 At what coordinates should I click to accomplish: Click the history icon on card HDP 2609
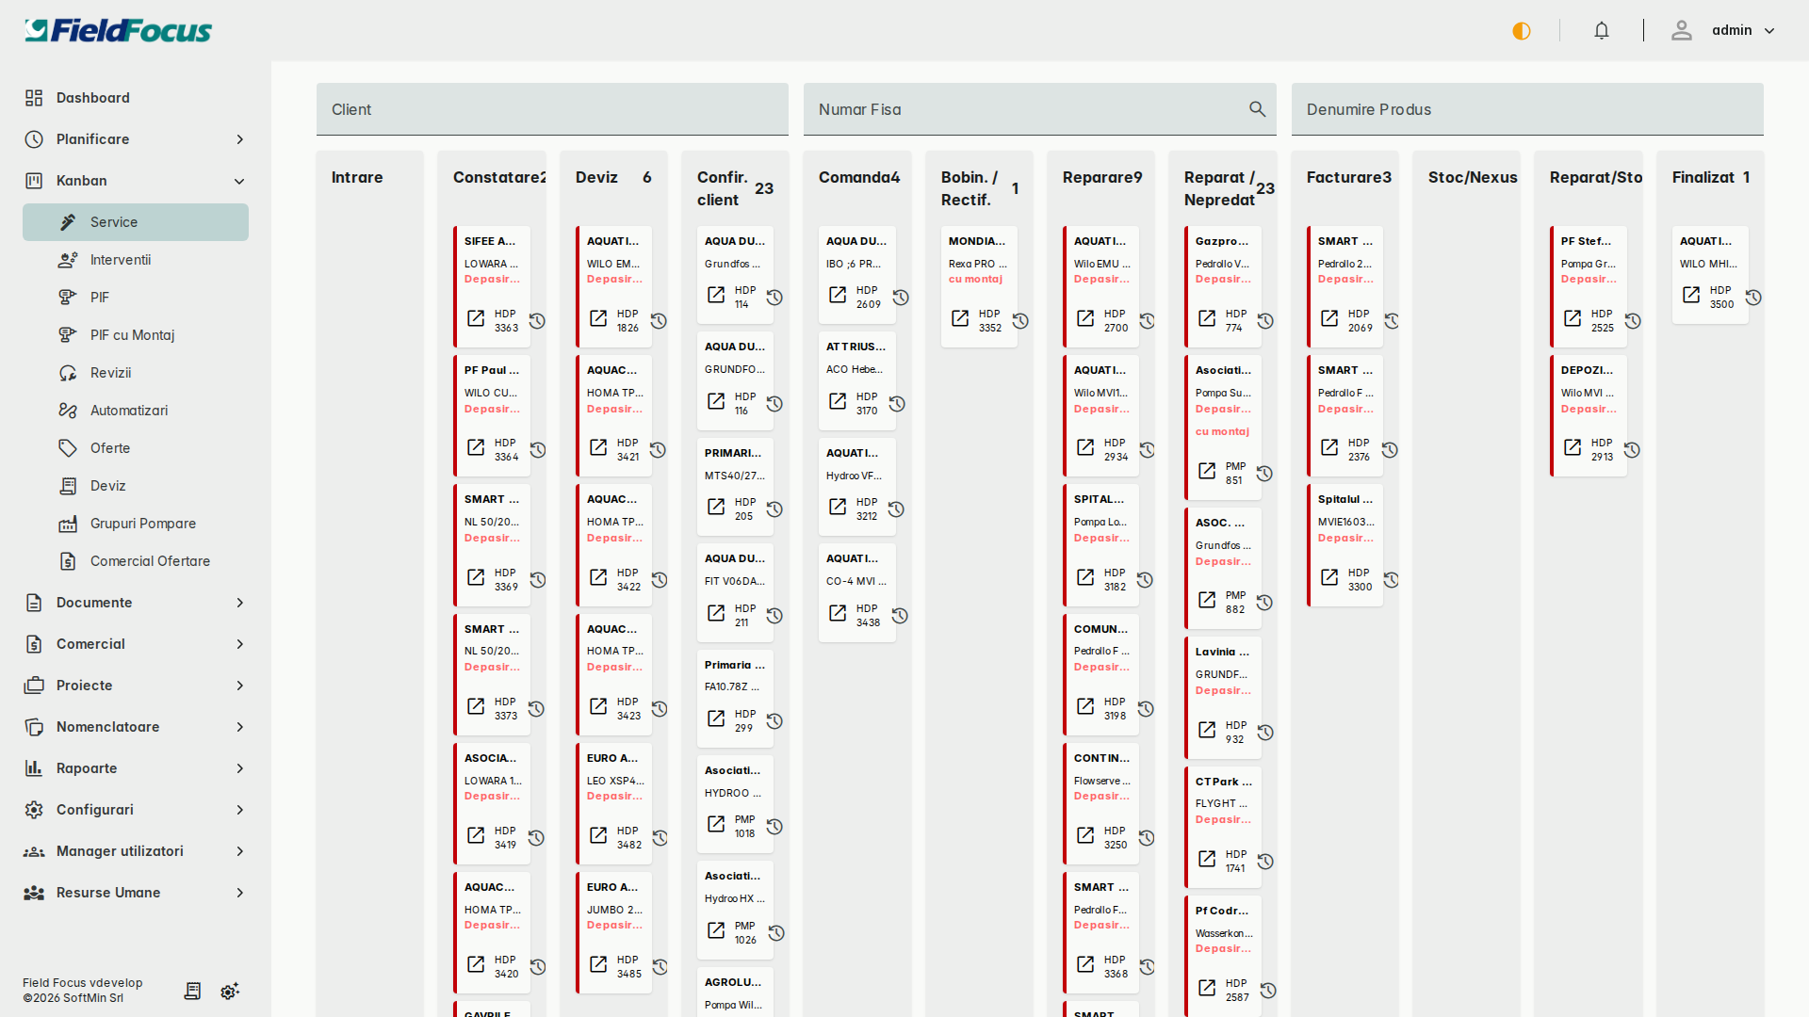[x=900, y=297]
